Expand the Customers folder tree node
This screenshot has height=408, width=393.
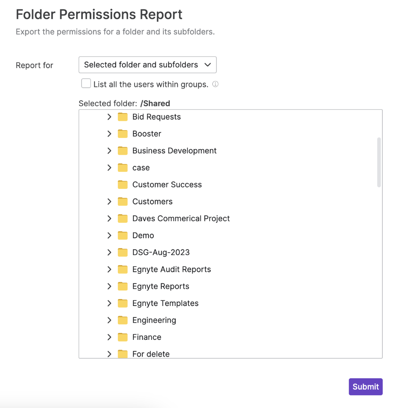pos(109,202)
